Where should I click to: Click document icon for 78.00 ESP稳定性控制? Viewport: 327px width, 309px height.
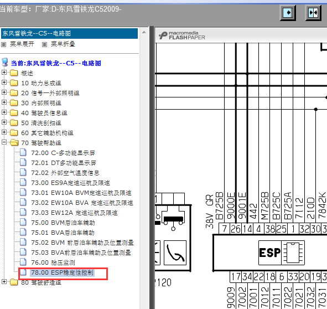pyautogui.click(x=23, y=272)
